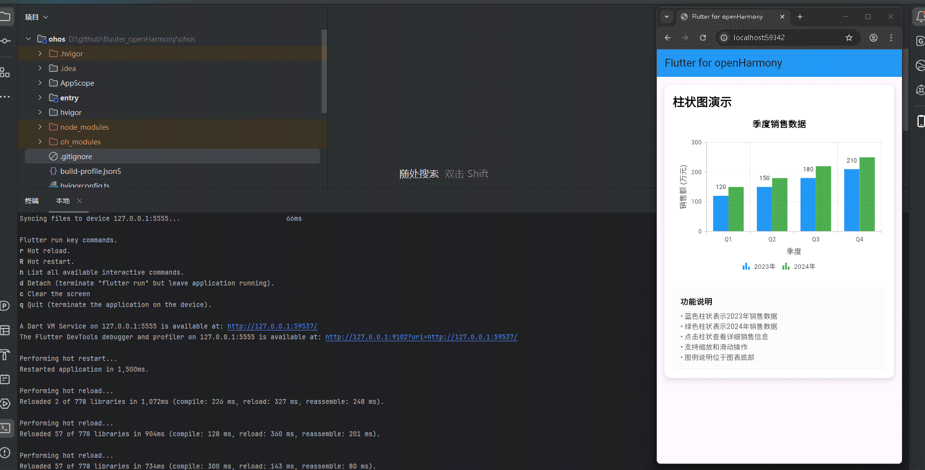The height and width of the screenshot is (470, 925).
Task: Go forward in the browser
Action: [685, 38]
